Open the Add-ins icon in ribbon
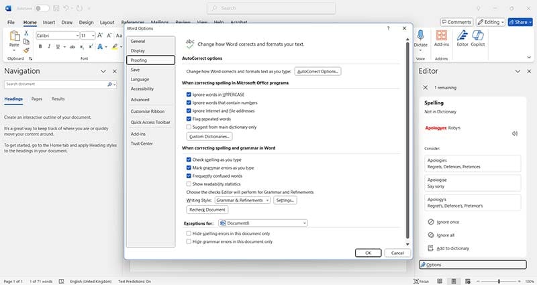This screenshot has width=537, height=285. (442, 36)
